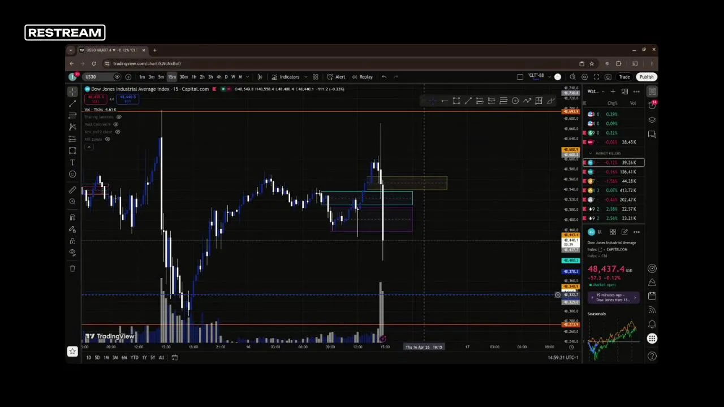Open the news item 'Dow Jones rises'

click(x=614, y=297)
